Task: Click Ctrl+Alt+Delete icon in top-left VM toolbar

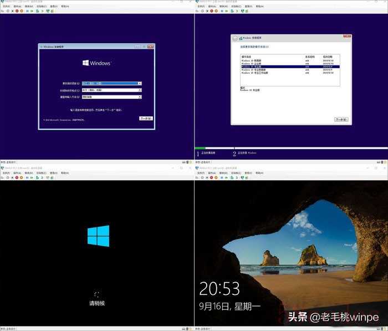Action: tap(3, 10)
